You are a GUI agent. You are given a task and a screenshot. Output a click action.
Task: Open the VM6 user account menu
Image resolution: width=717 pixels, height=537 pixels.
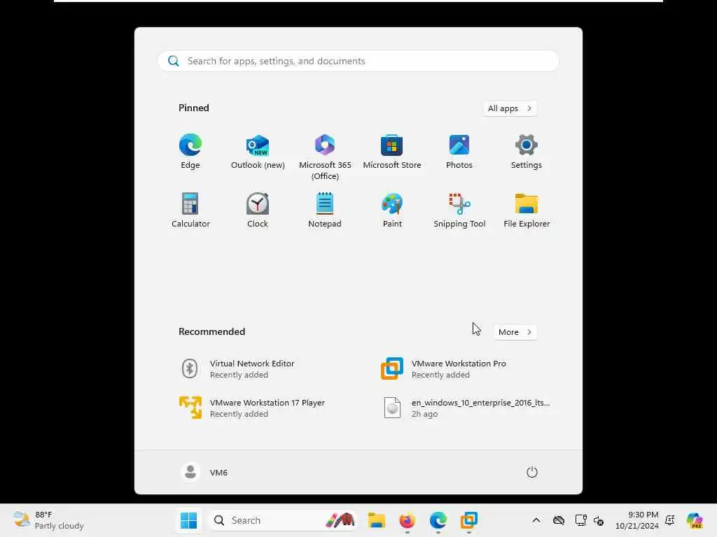[204, 472]
